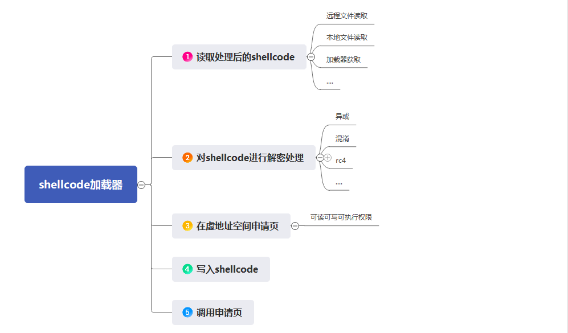Select the shellcode加载器 central topic
This screenshot has height=333, width=568.
pos(81,184)
